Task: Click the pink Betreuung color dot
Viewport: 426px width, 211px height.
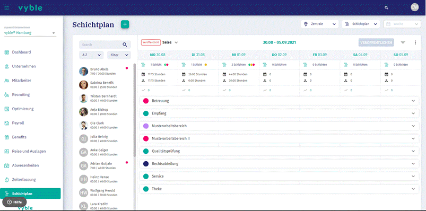Action: tap(145, 101)
